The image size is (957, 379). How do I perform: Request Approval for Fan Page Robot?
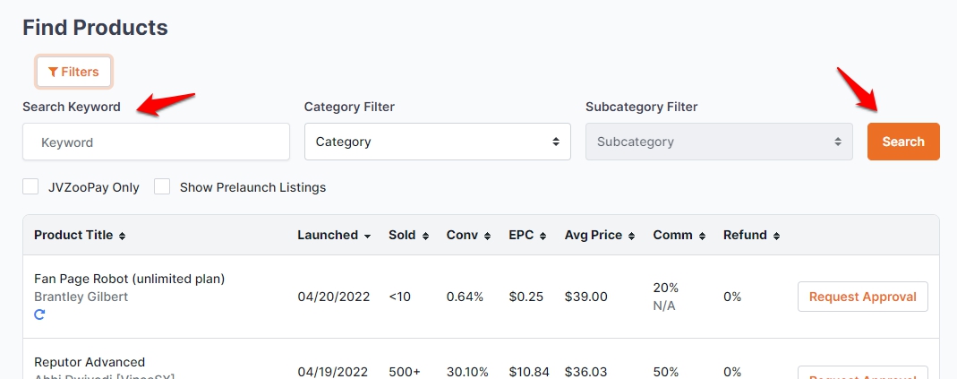coord(862,297)
